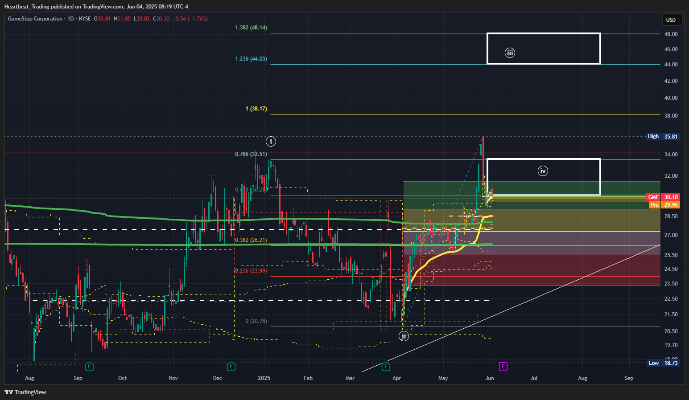
Task: Click the 22.50 price axis value
Action: point(671,299)
